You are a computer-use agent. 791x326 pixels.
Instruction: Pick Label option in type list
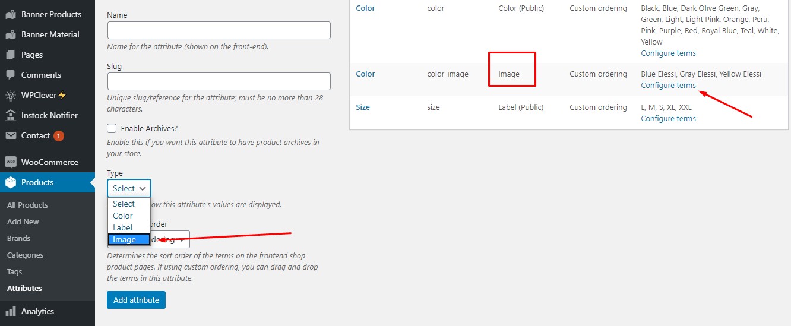click(129, 227)
